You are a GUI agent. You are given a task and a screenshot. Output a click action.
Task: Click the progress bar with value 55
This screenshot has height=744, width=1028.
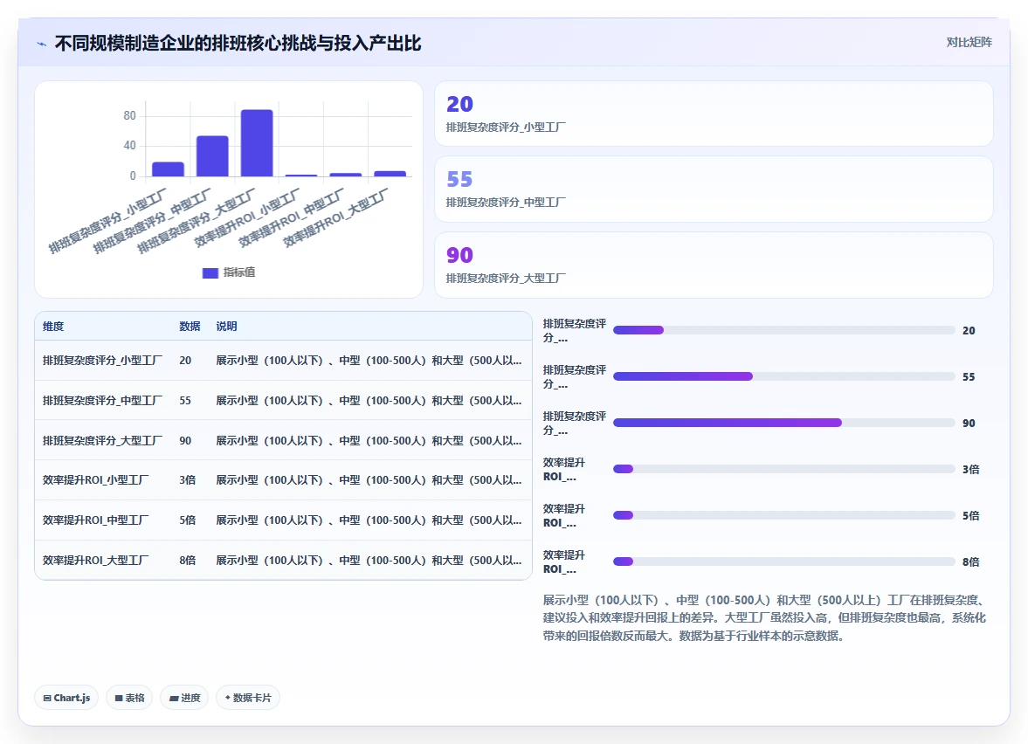(x=783, y=376)
